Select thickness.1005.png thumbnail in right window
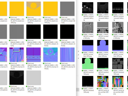Screen dimensions: 128x96 pos(88,82)
